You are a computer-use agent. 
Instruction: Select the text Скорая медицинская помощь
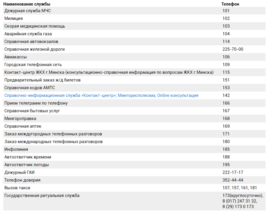(x=35, y=26)
